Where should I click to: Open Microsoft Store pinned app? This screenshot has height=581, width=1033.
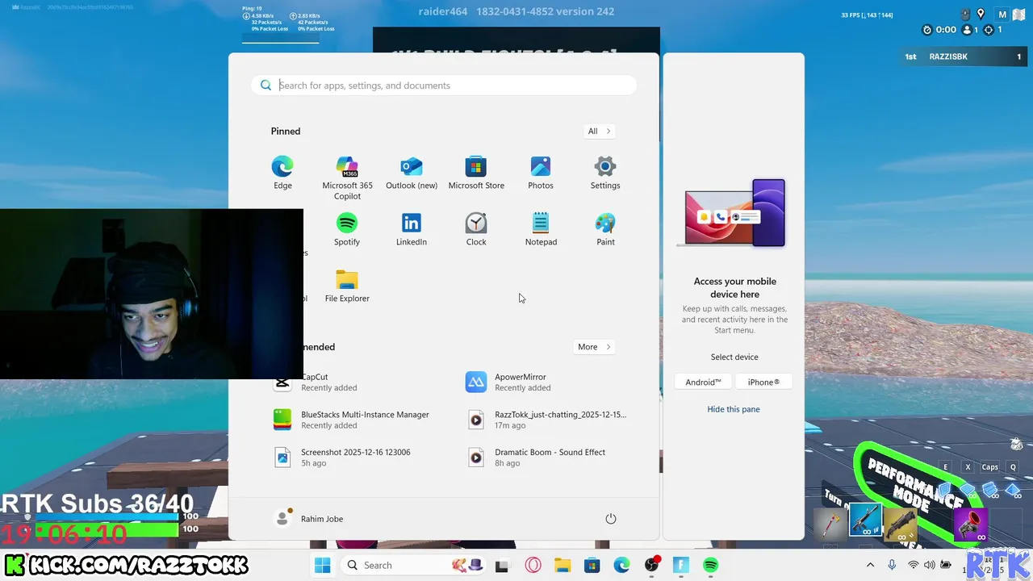[x=476, y=173]
